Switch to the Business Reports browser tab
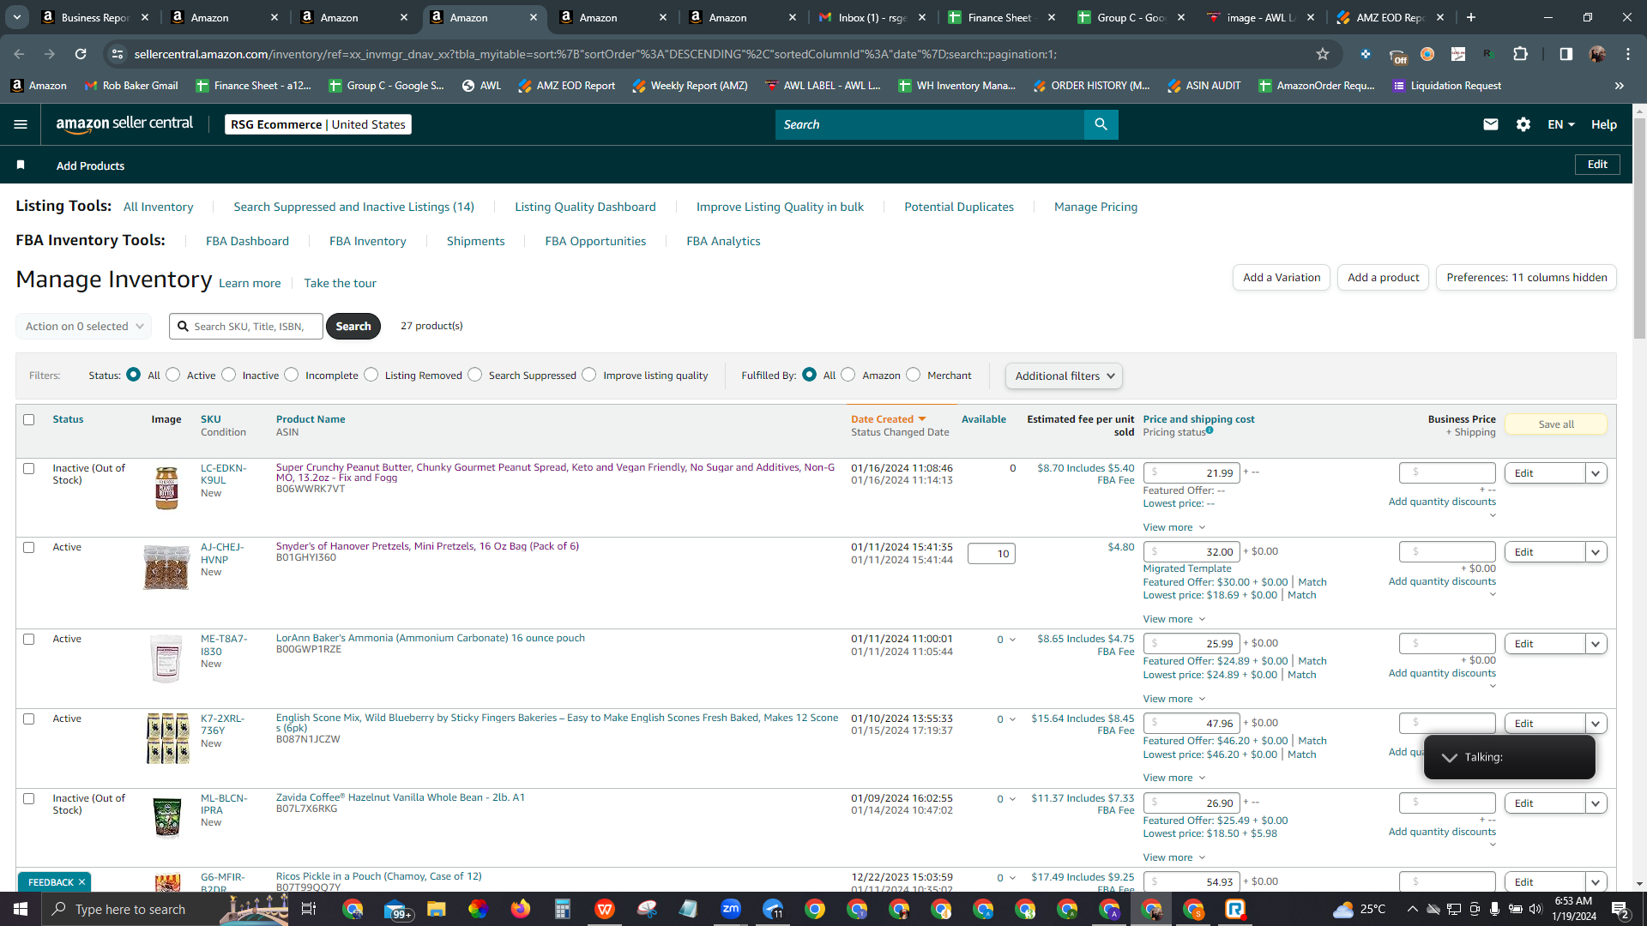Viewport: 1647px width, 926px height. point(96,17)
